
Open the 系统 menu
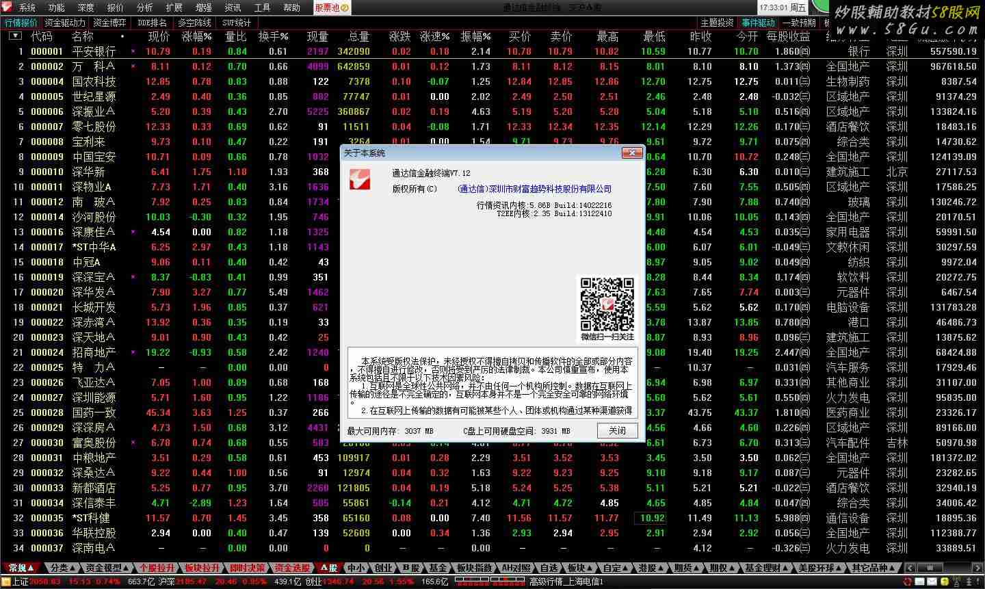[x=27, y=8]
